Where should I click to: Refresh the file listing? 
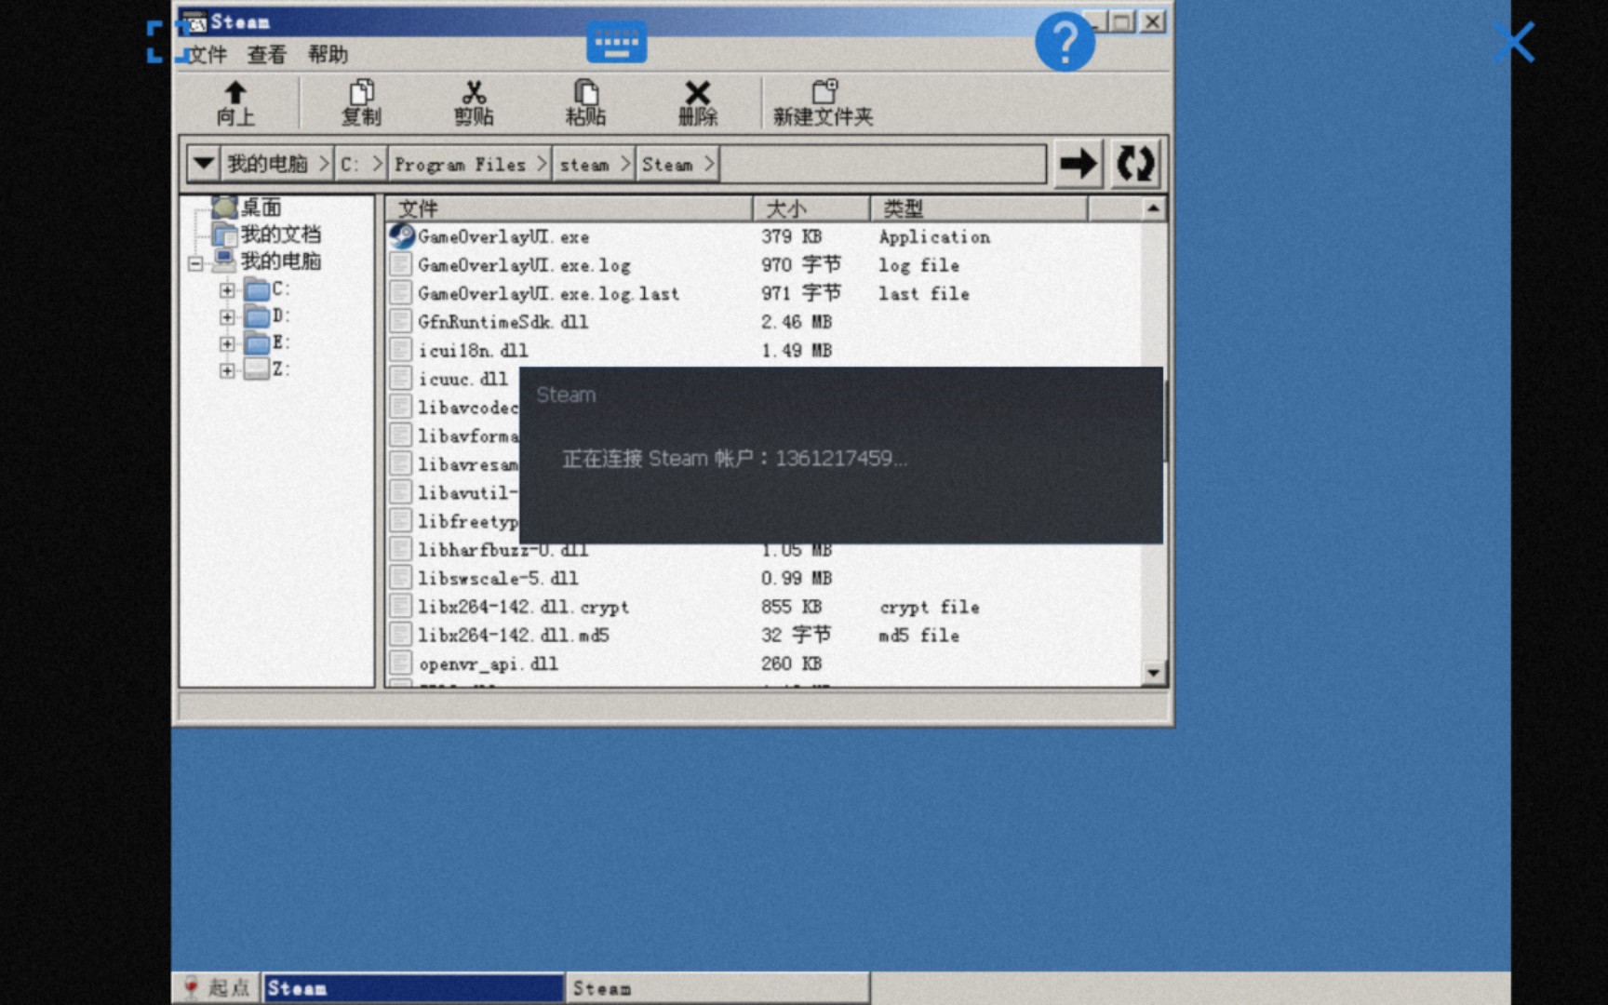[x=1135, y=164]
